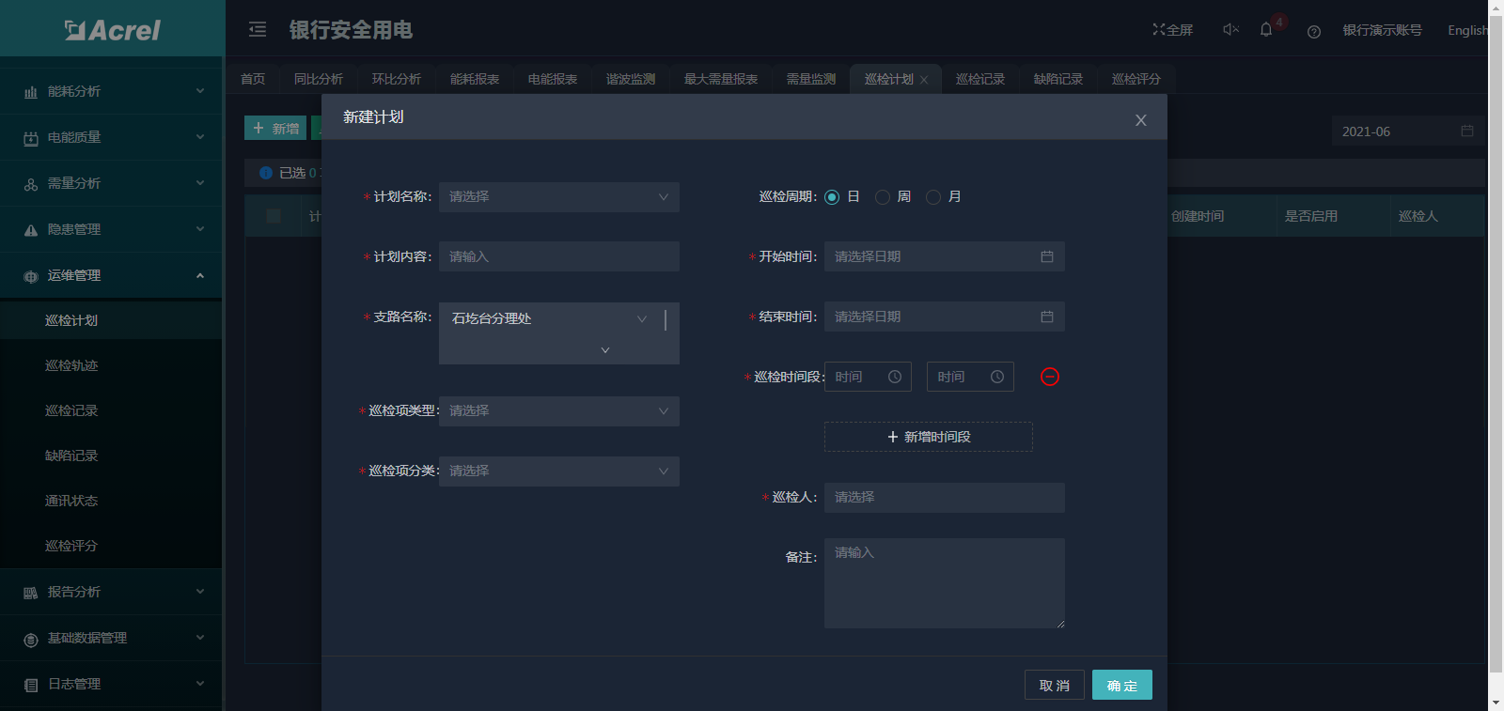The height and width of the screenshot is (711, 1504).
Task: Switch language to English
Action: coord(1467,30)
